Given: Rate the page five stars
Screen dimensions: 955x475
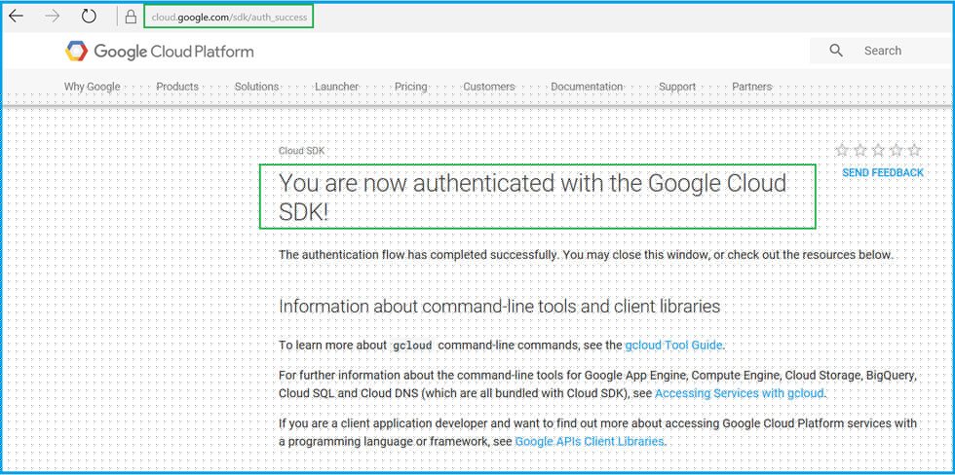Looking at the screenshot, I should 914,150.
